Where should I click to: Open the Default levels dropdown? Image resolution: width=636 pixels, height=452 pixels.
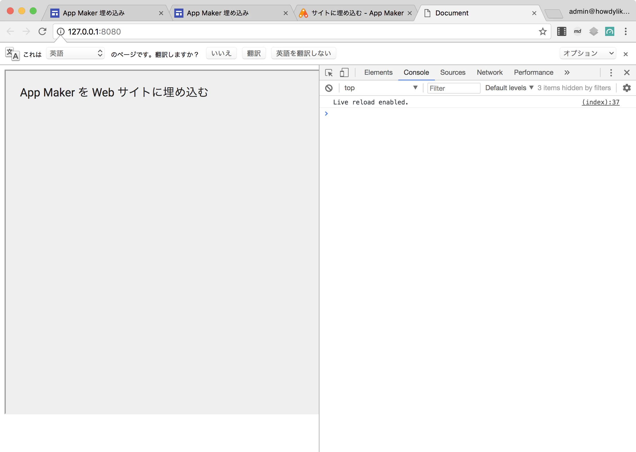tap(509, 88)
